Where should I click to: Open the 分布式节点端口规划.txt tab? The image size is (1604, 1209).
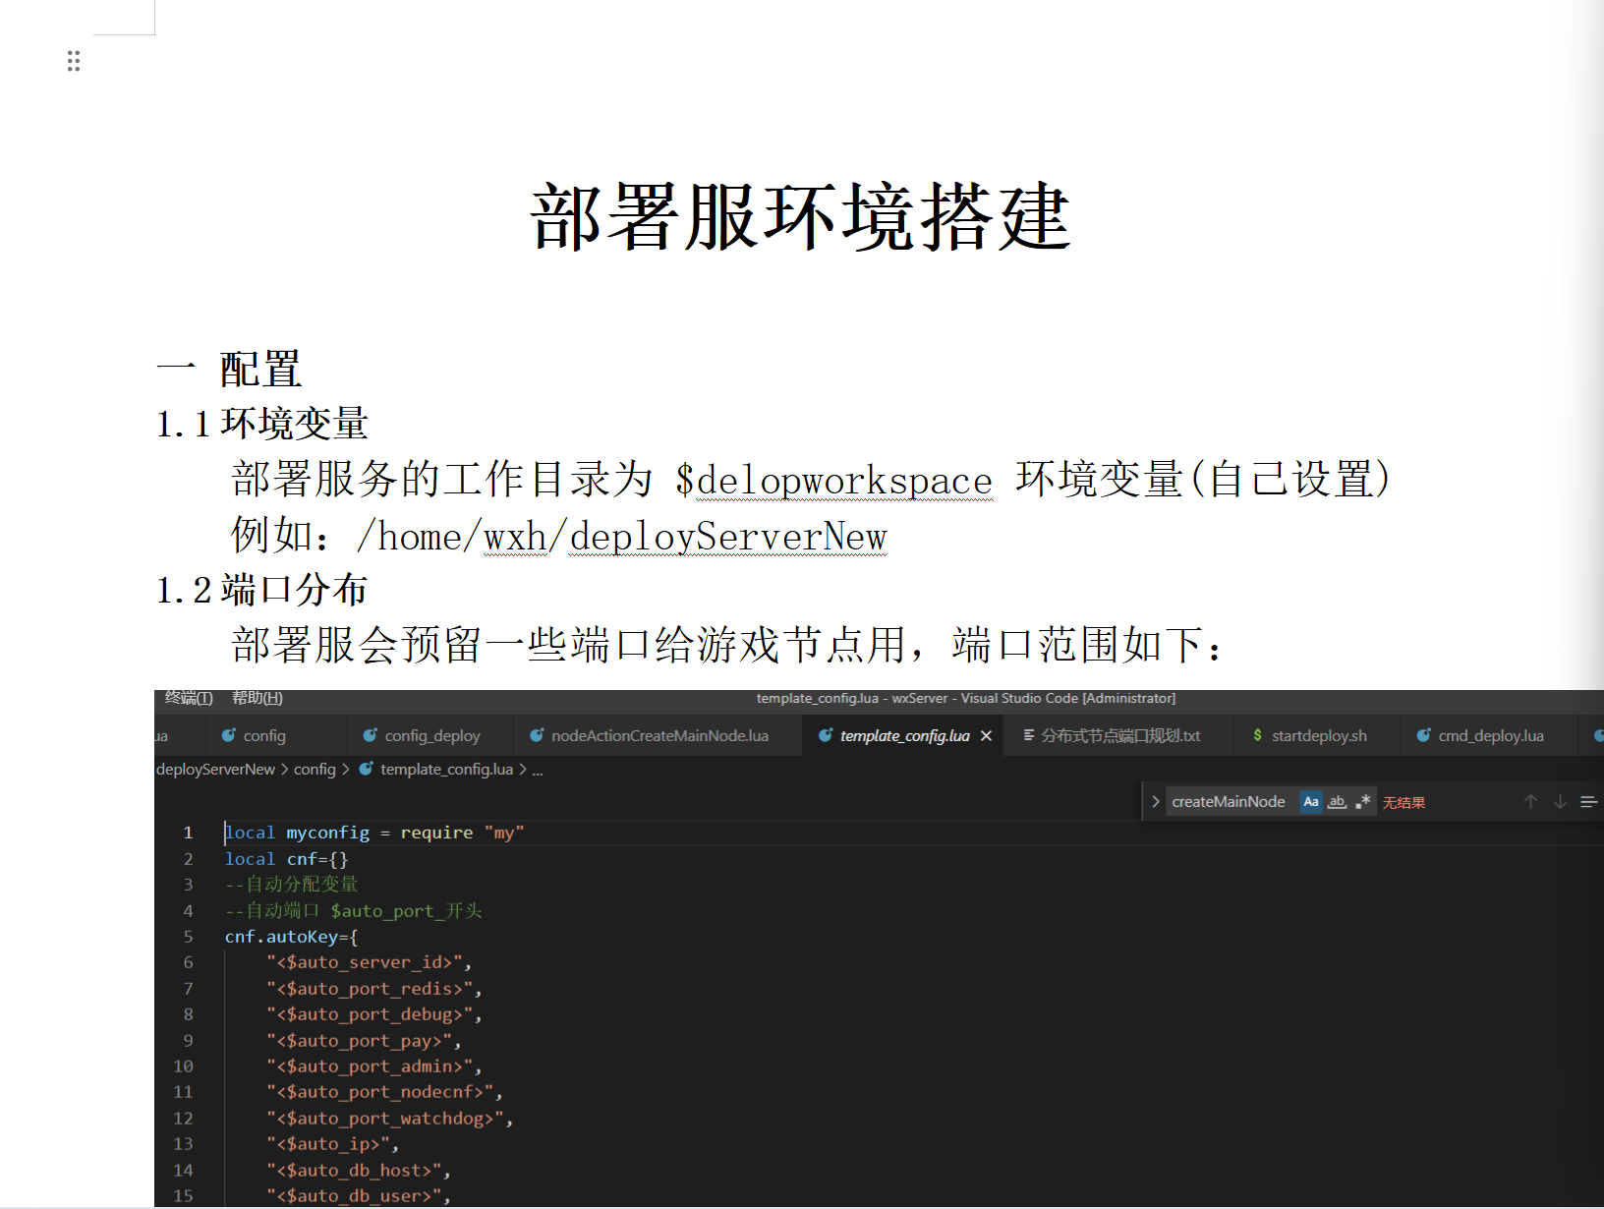1119,735
